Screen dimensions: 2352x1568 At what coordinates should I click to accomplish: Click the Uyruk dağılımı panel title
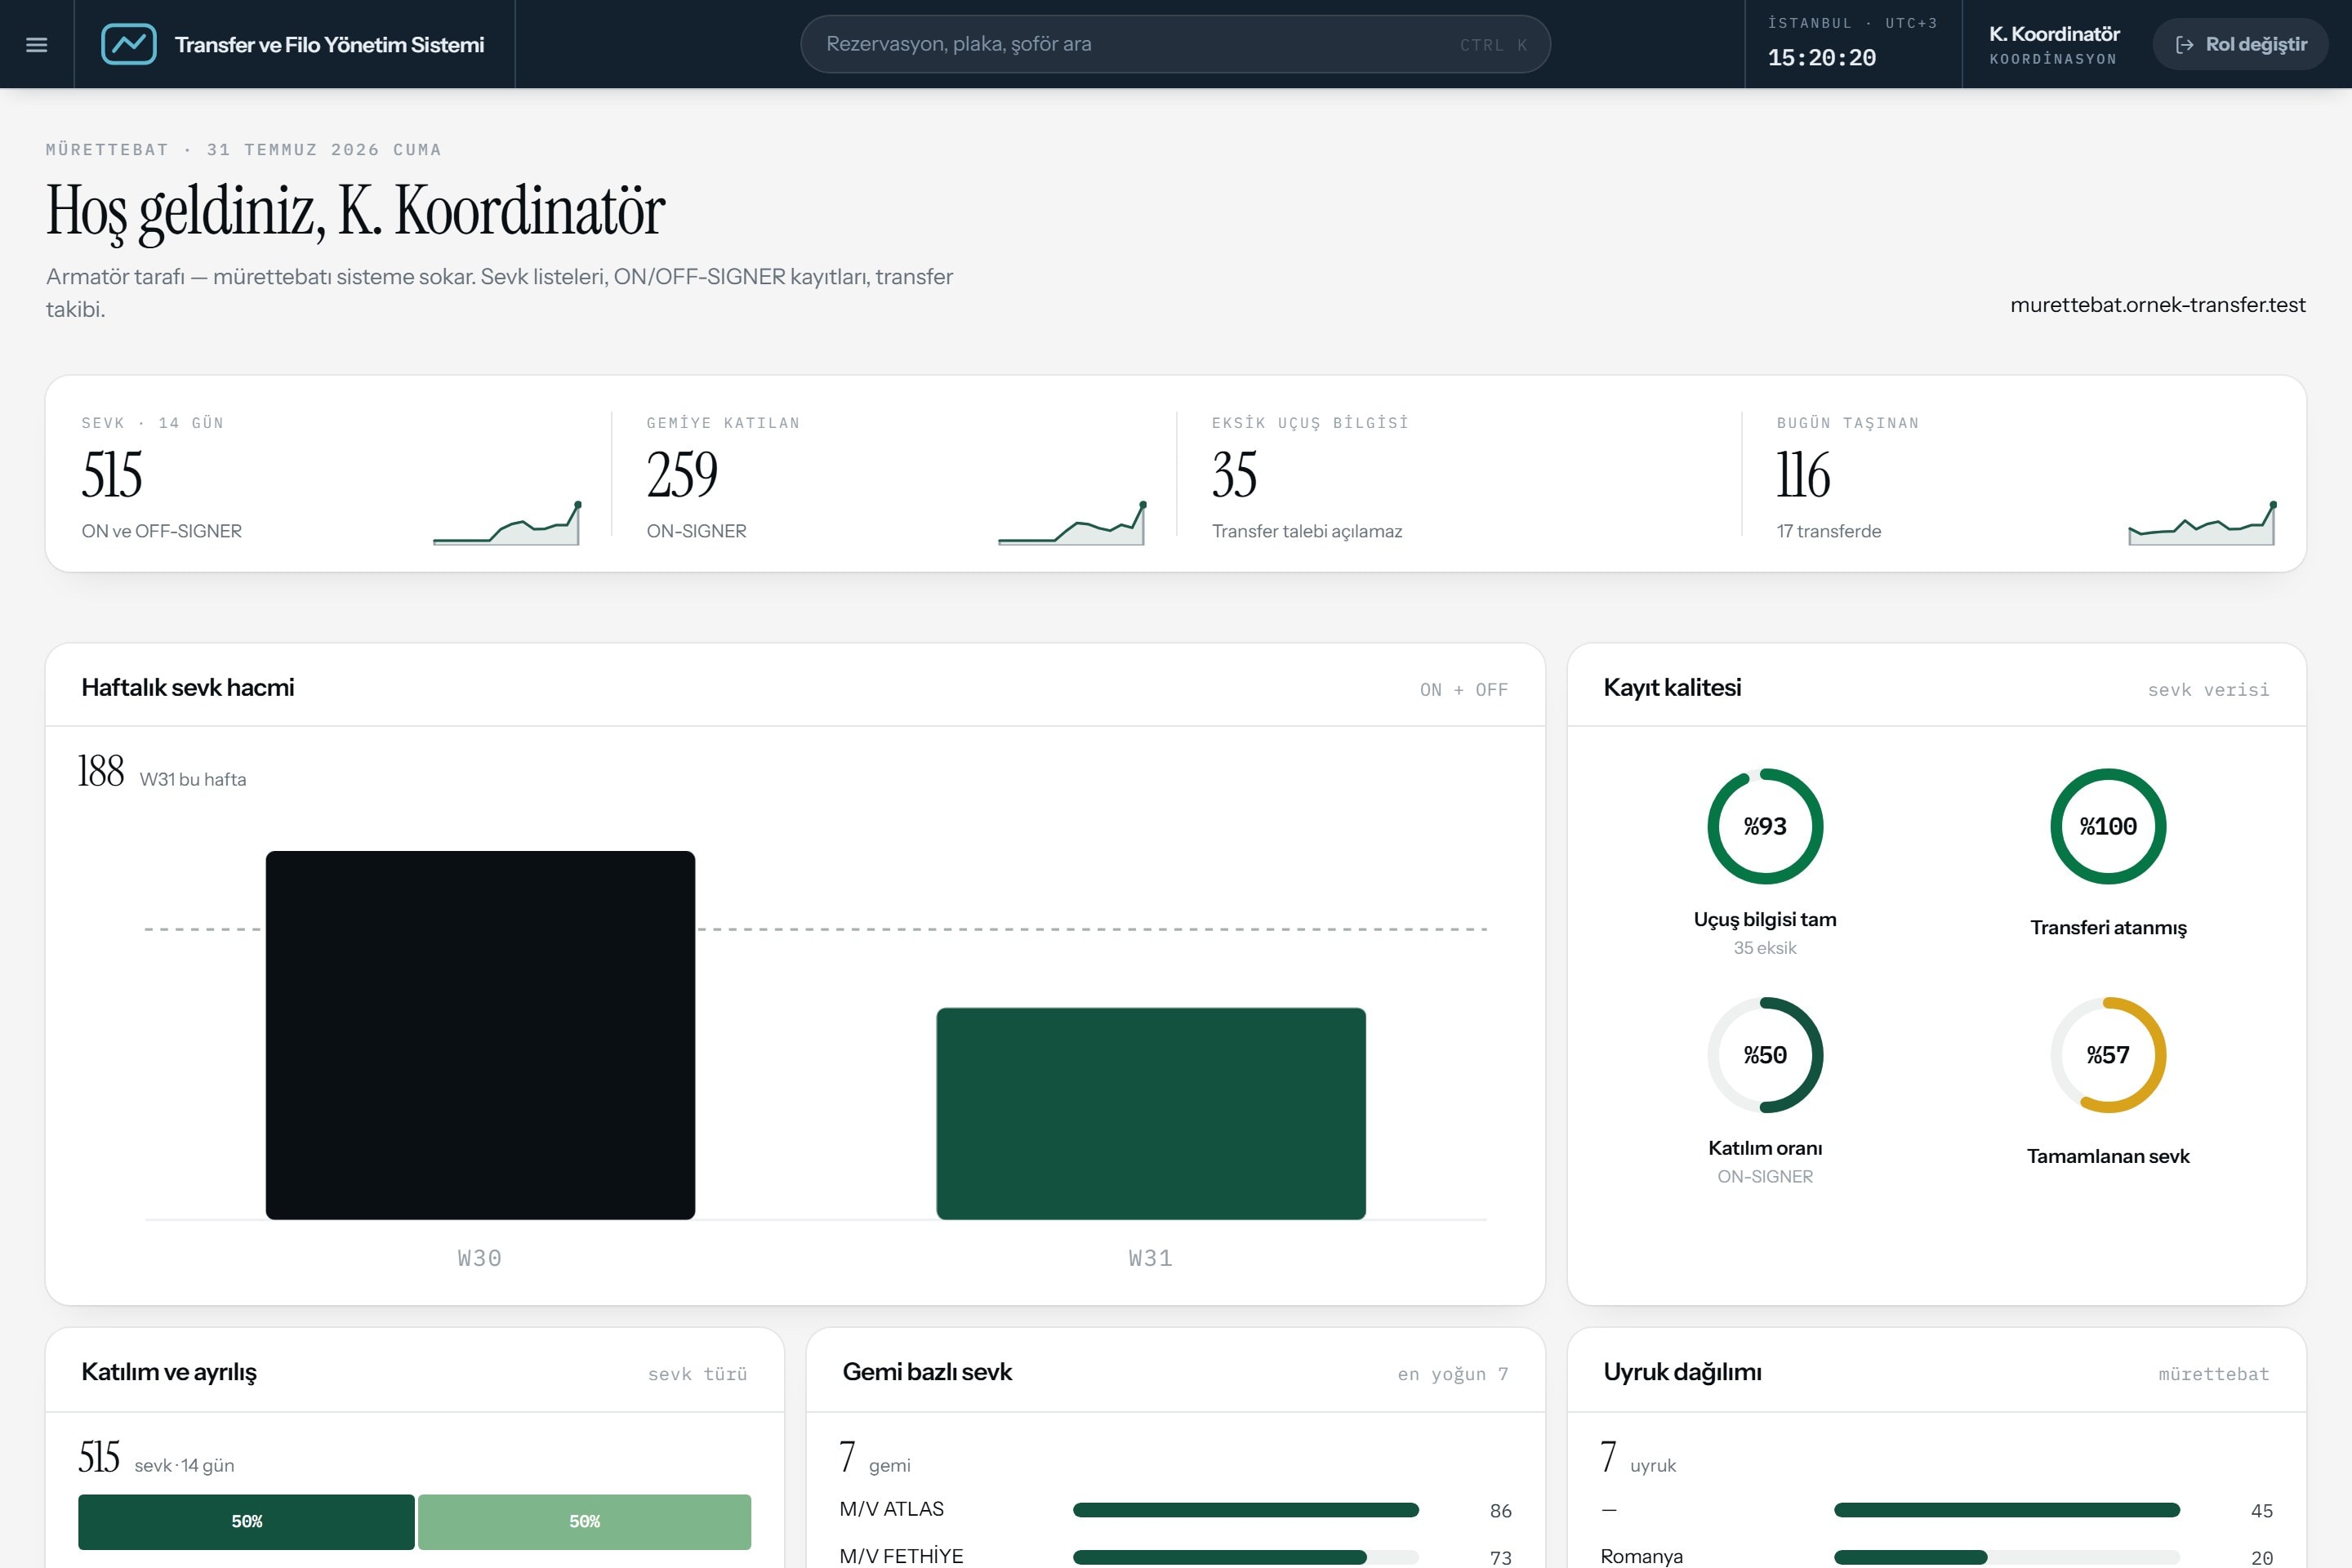tap(1683, 1371)
